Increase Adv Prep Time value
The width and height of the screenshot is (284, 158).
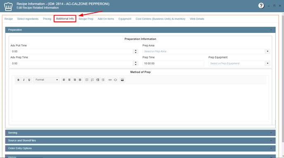(x=136, y=62)
